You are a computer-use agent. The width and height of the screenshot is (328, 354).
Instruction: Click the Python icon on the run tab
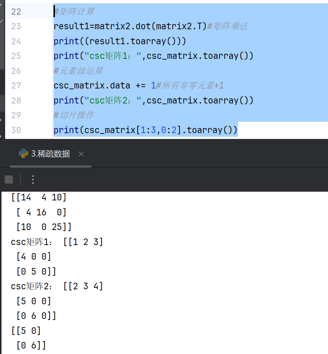(x=23, y=154)
